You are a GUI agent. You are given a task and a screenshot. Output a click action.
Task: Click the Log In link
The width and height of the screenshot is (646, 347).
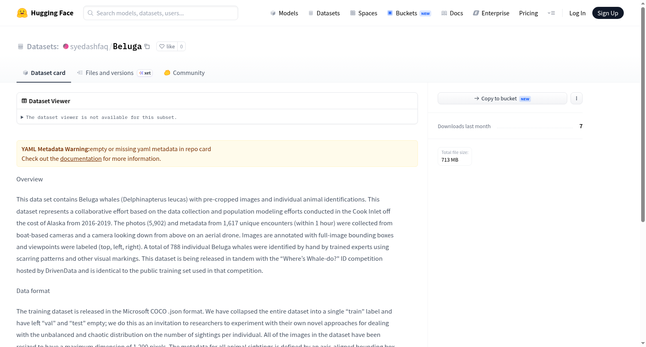pyautogui.click(x=577, y=13)
